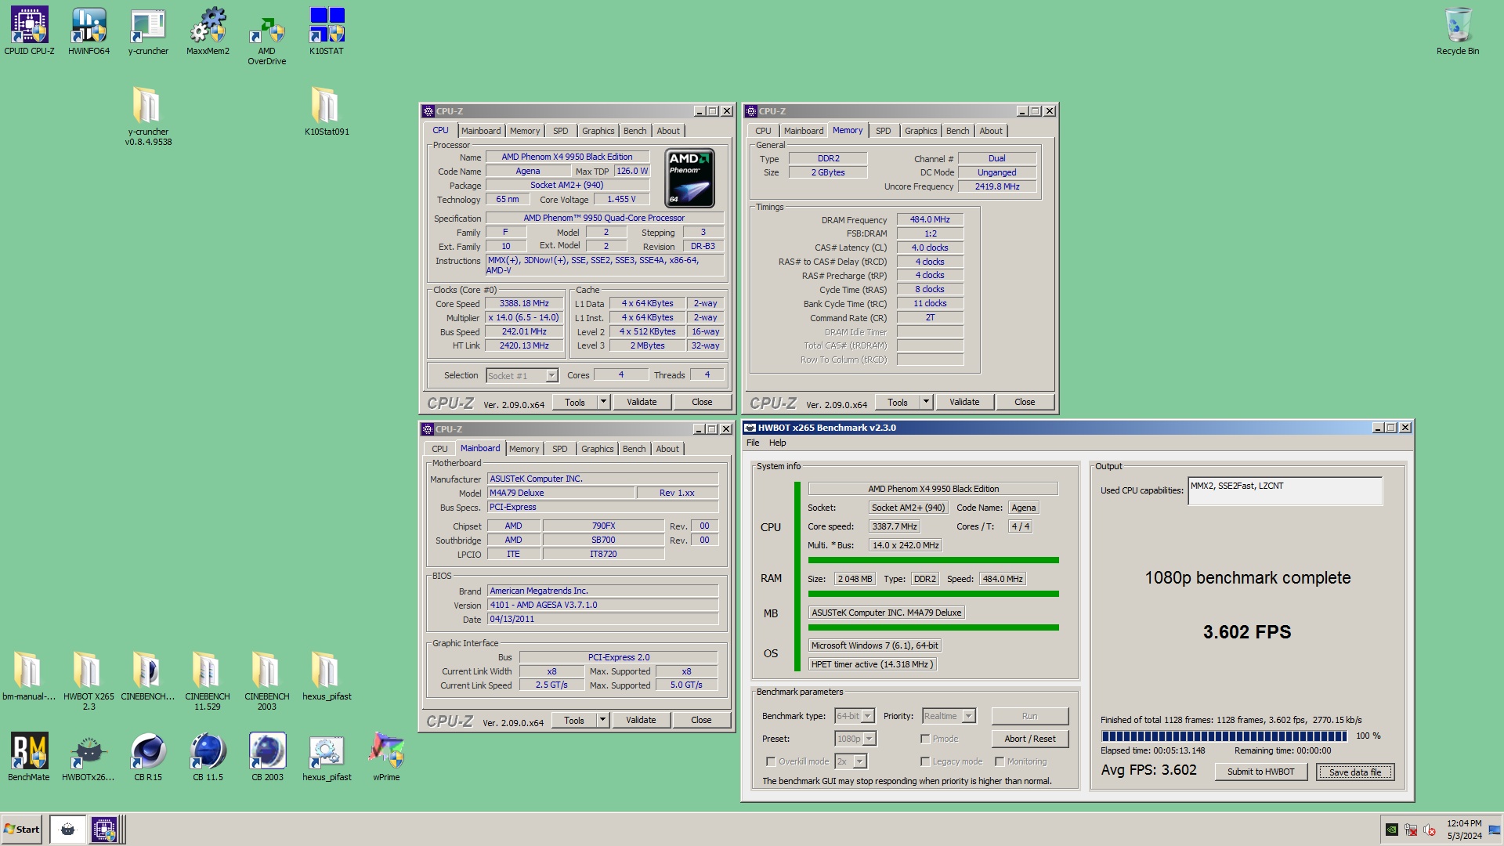Open the K10Stat091 folder

pyautogui.click(x=326, y=110)
